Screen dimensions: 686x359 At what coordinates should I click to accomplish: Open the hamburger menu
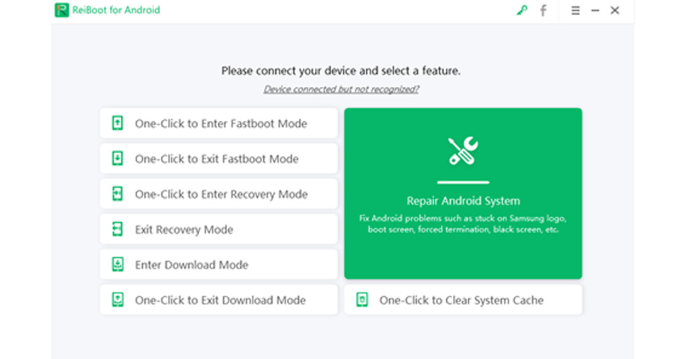click(x=575, y=11)
